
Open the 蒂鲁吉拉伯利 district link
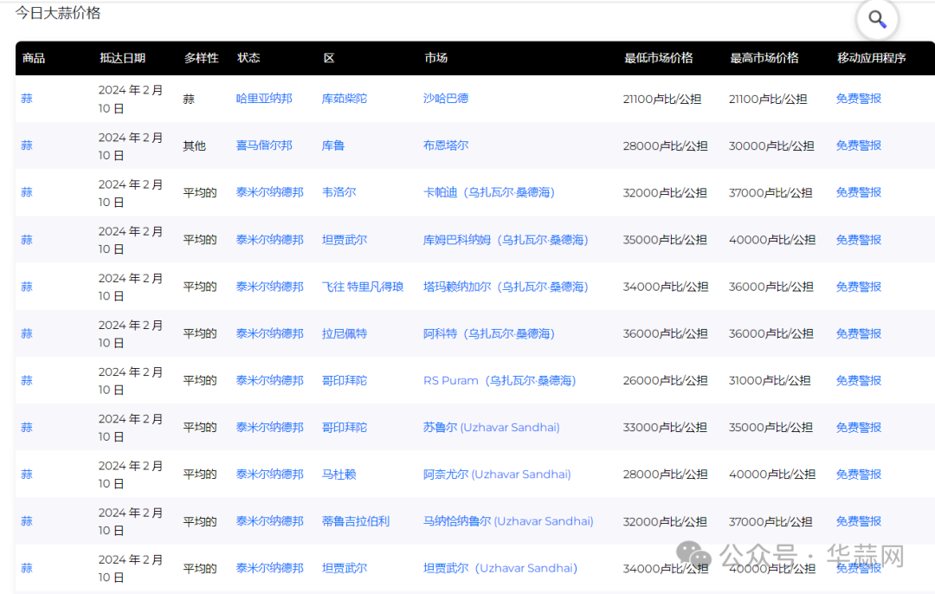point(356,521)
